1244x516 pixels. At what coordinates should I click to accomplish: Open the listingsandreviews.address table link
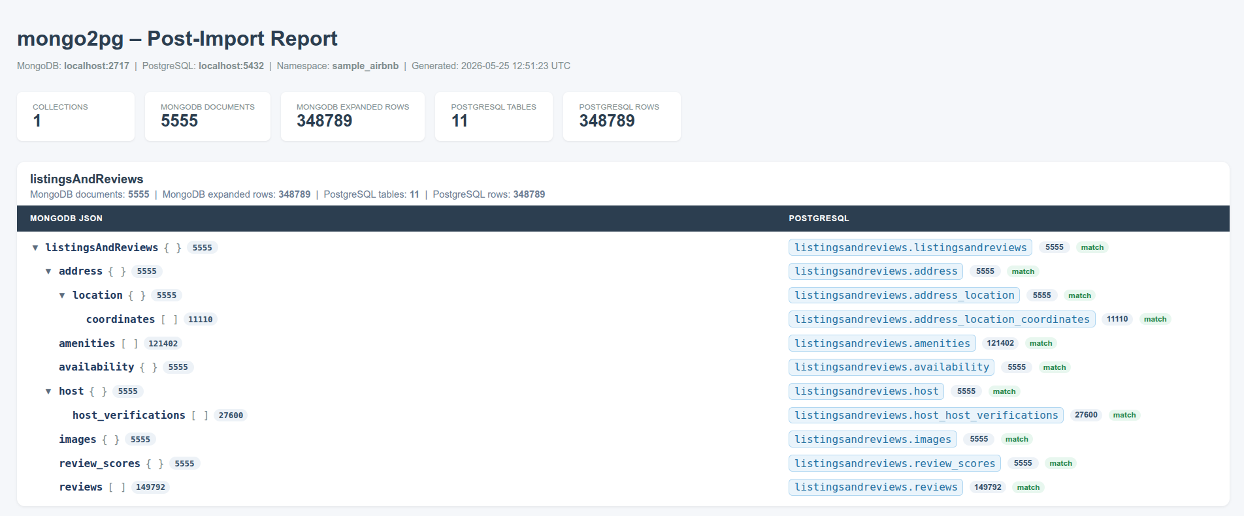coord(876,271)
